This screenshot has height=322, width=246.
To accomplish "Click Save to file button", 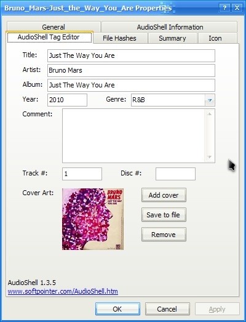I will pyautogui.click(x=164, y=215).
